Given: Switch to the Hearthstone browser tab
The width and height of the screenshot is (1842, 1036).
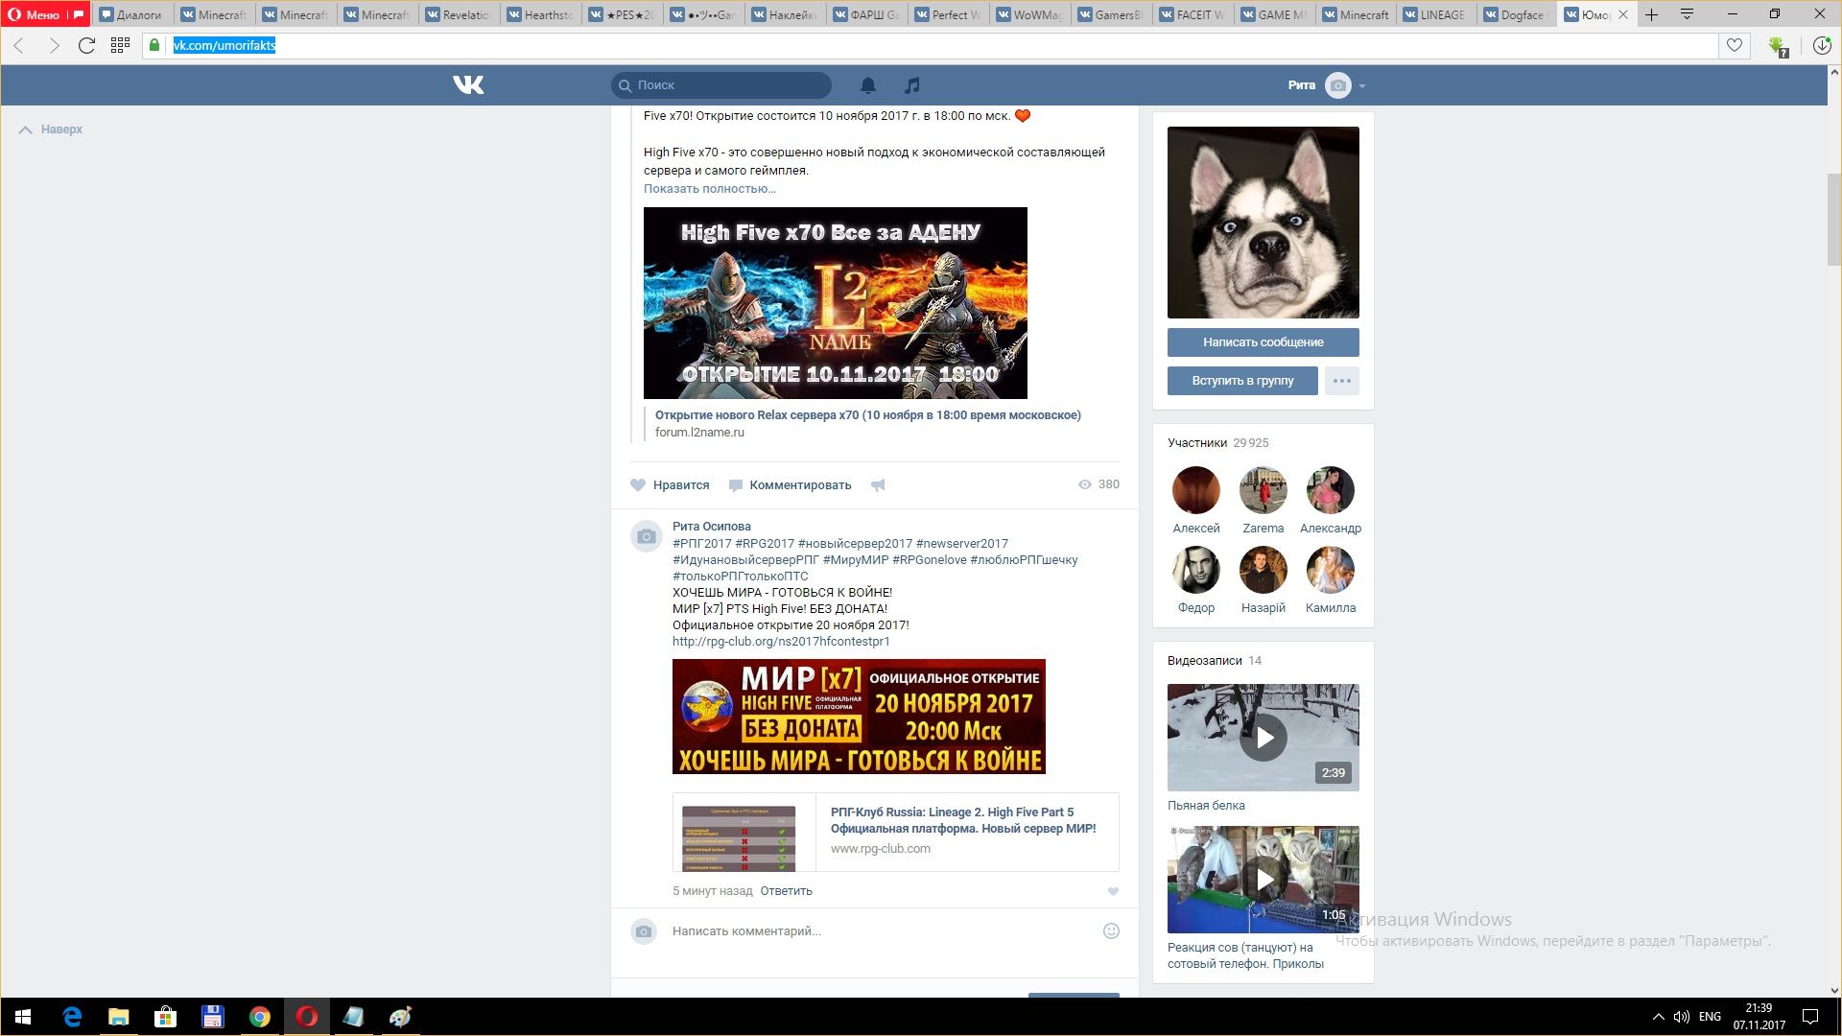Looking at the screenshot, I should (x=541, y=14).
